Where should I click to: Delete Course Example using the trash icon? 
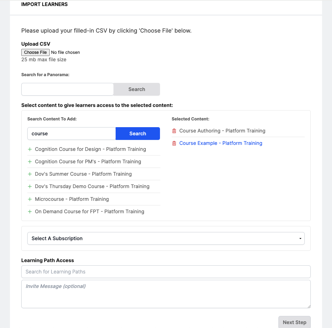(x=174, y=143)
